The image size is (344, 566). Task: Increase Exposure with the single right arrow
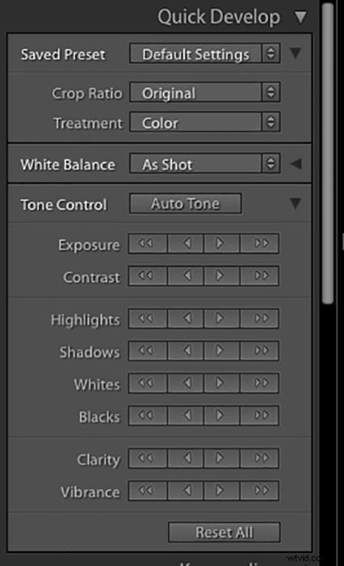point(221,243)
